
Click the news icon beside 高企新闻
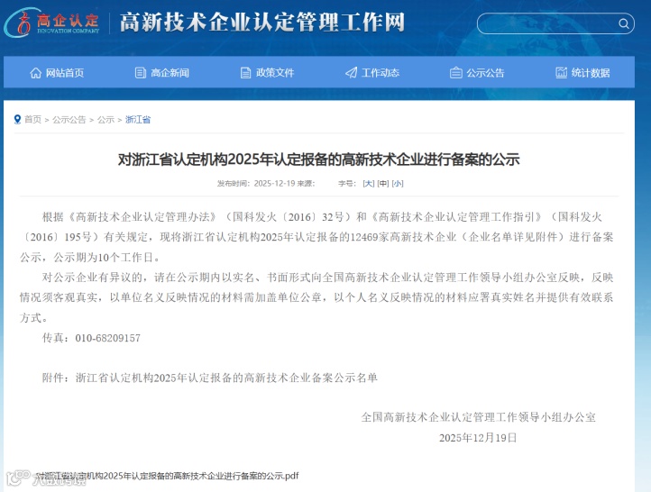[x=141, y=73]
